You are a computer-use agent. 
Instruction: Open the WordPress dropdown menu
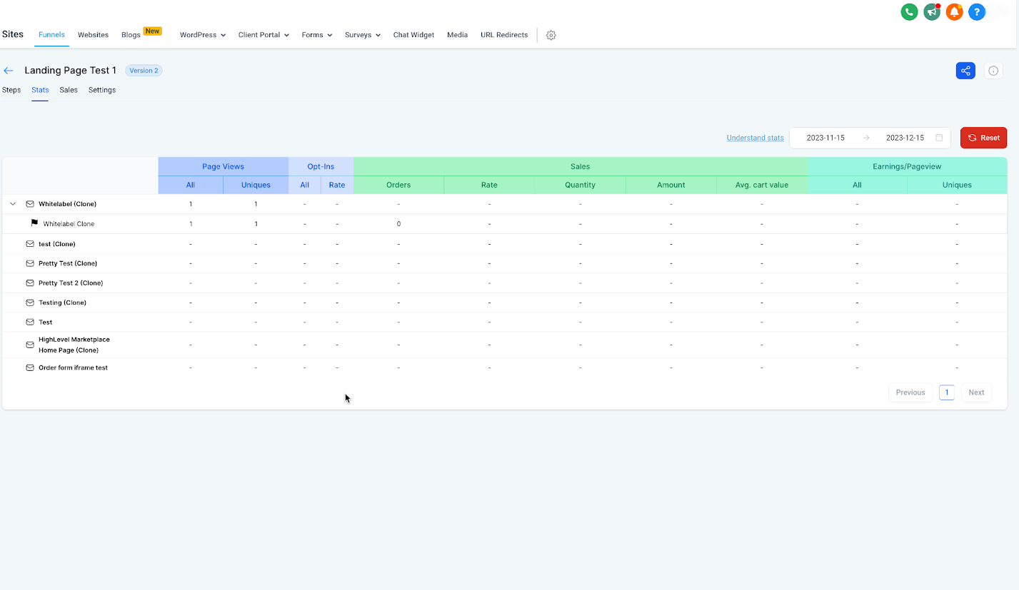click(x=203, y=35)
